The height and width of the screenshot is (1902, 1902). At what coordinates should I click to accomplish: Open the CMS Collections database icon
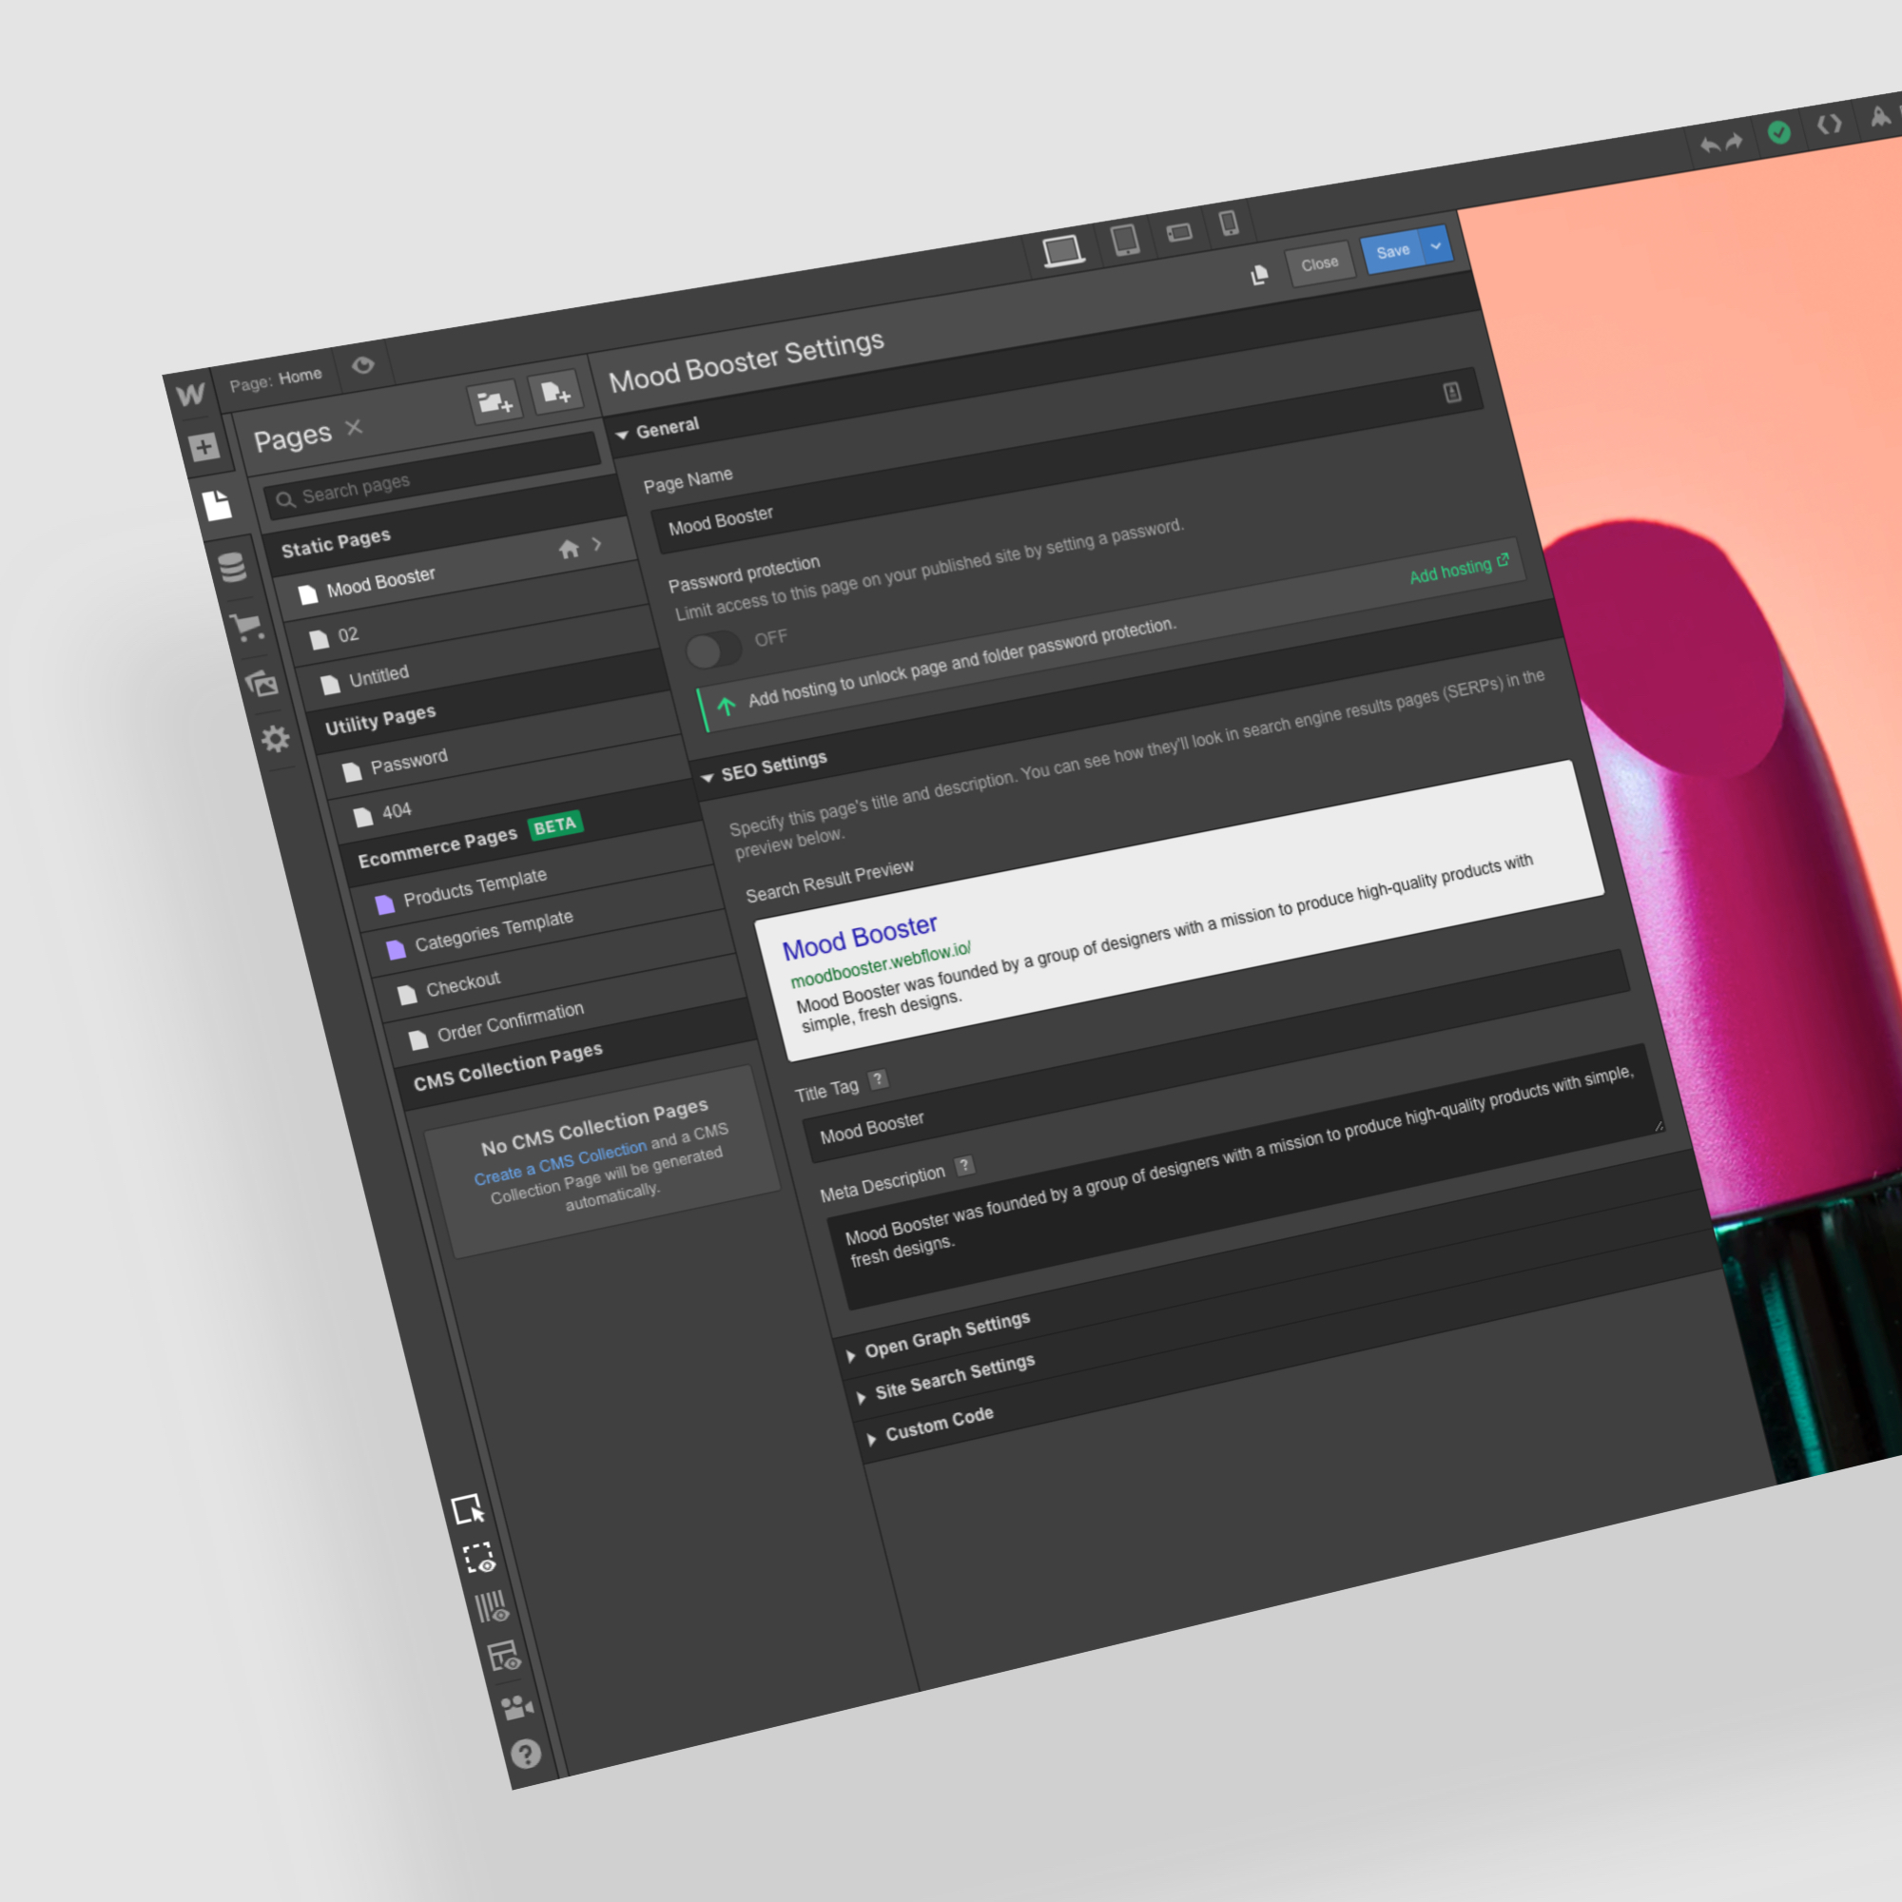(x=232, y=567)
